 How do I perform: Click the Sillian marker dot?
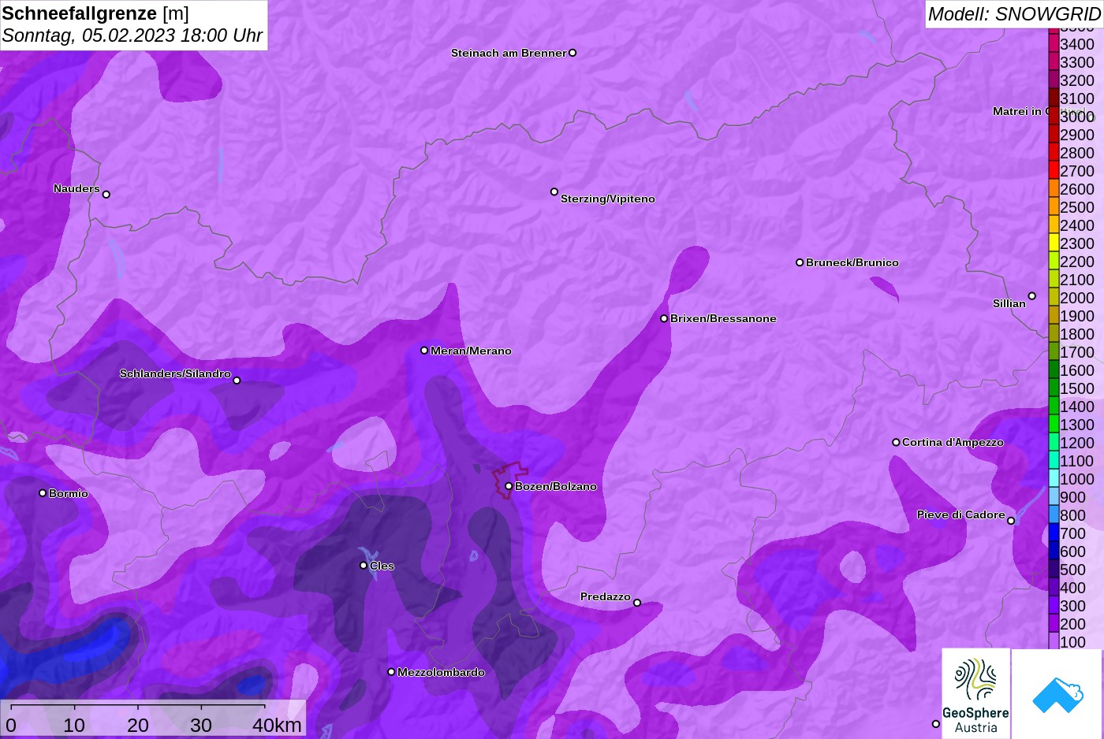1032,296
